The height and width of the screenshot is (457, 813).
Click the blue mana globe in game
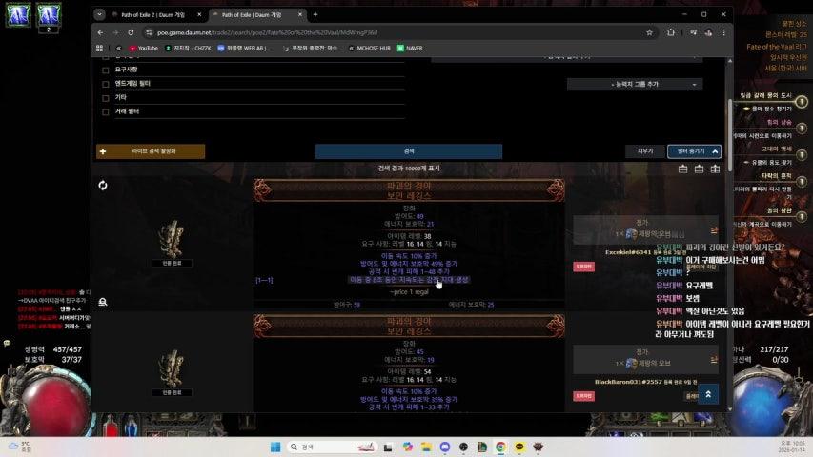762,404
